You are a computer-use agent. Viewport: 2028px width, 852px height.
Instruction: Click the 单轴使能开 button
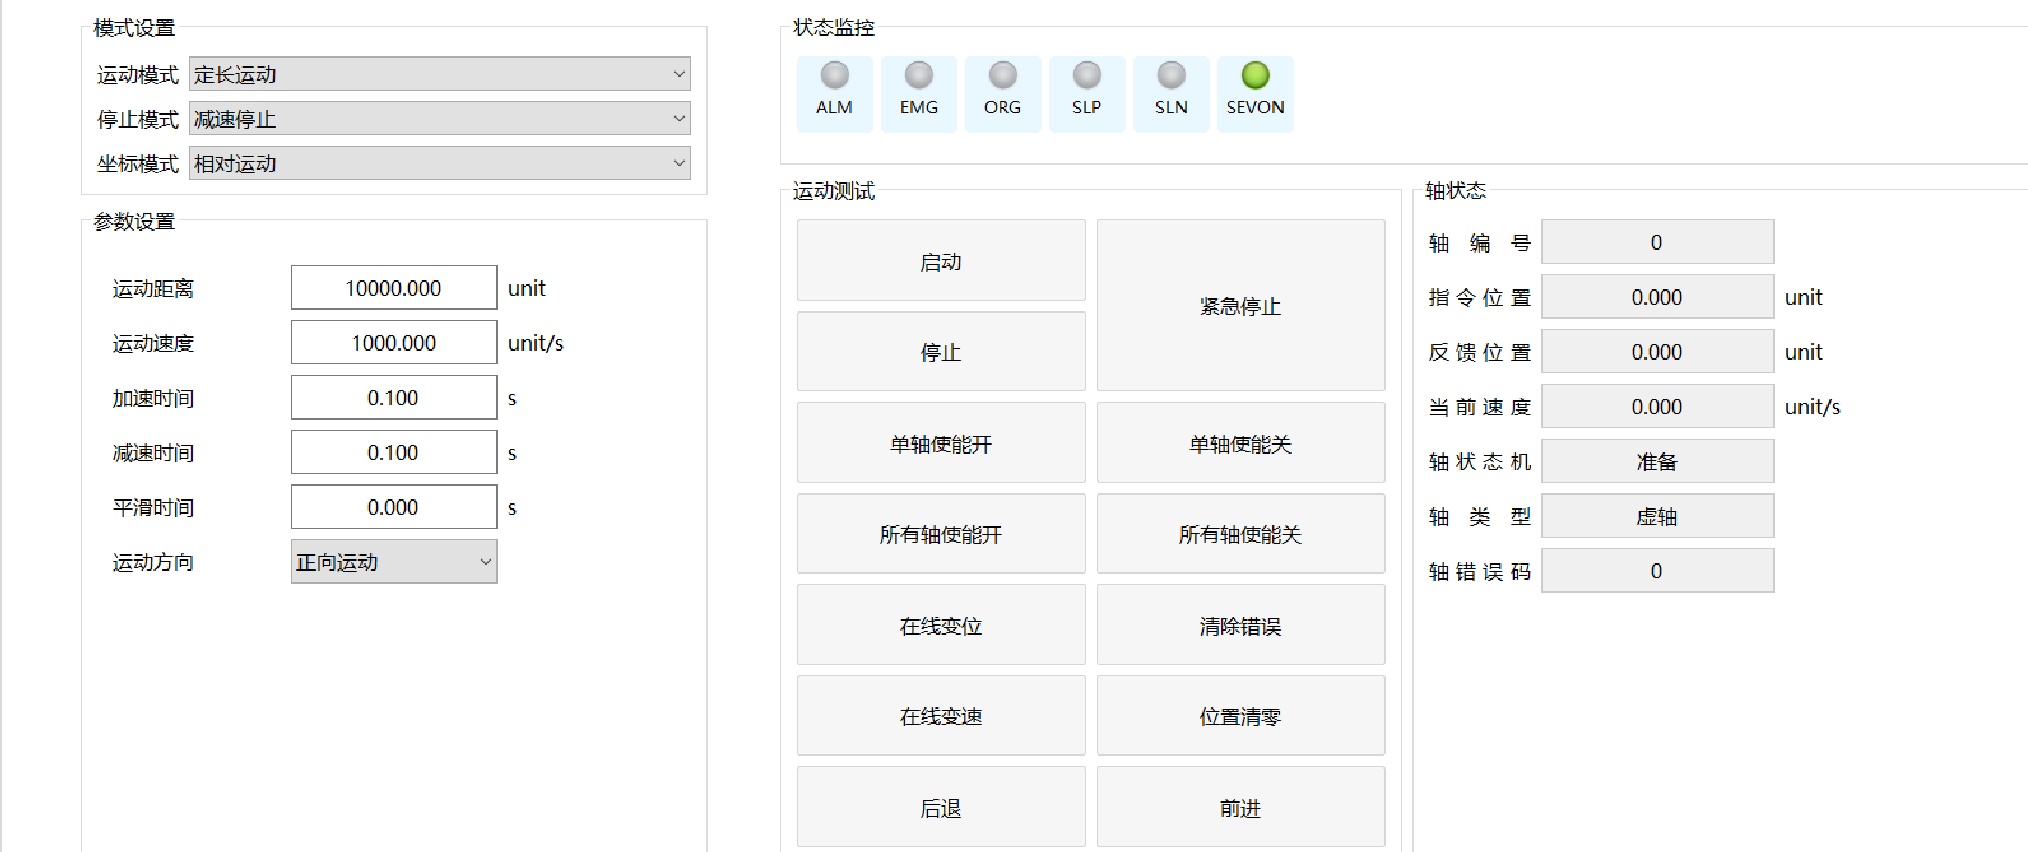(940, 443)
